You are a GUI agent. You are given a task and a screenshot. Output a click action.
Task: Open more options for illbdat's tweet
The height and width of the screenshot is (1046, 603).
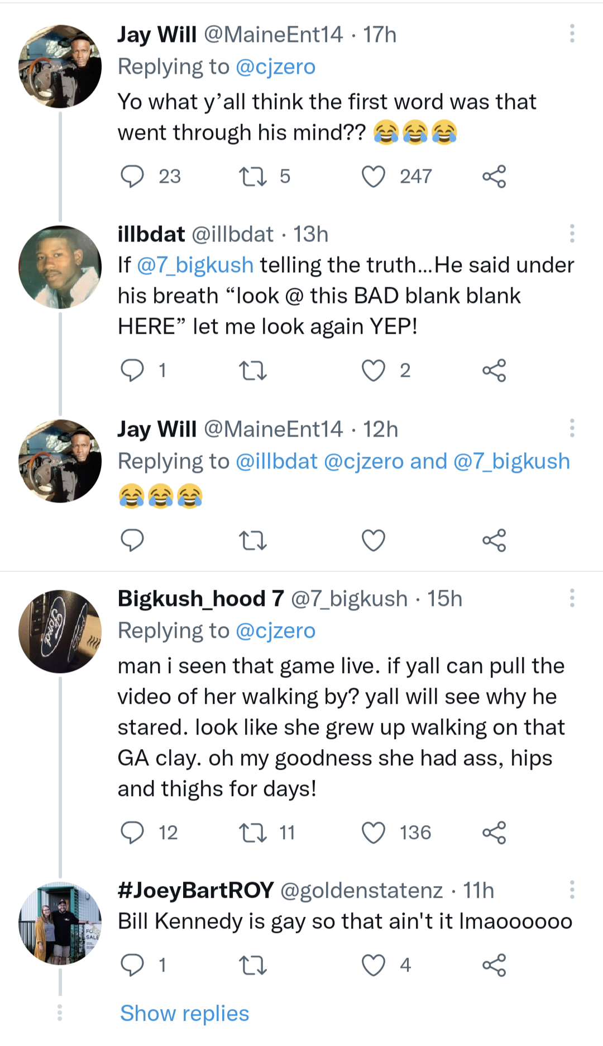[572, 234]
